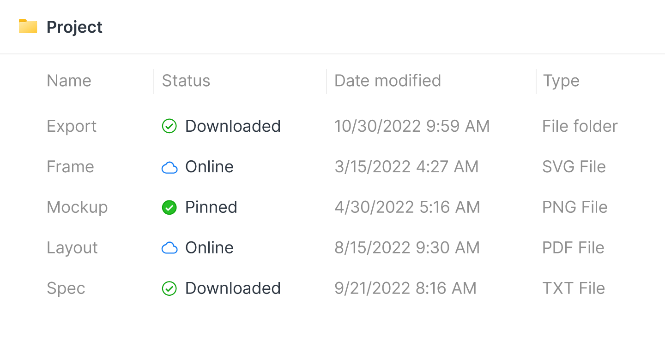
Task: Sort by Date modified column
Action: (387, 81)
